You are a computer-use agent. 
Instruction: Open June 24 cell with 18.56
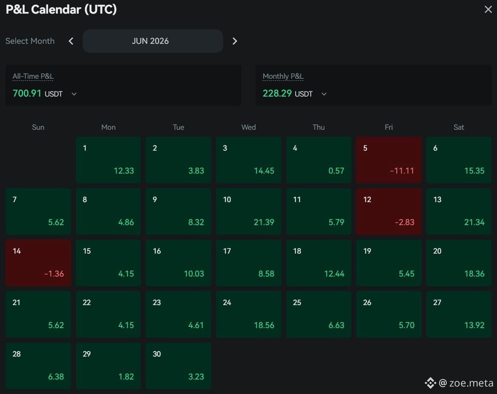[x=249, y=314]
